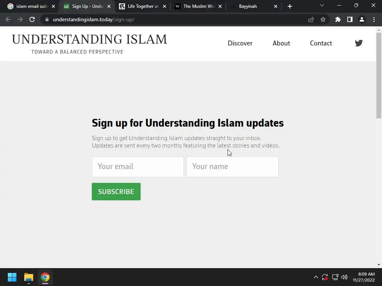Bookmark this page with the star icon
Viewport: 382px width, 286px height.
(323, 19)
